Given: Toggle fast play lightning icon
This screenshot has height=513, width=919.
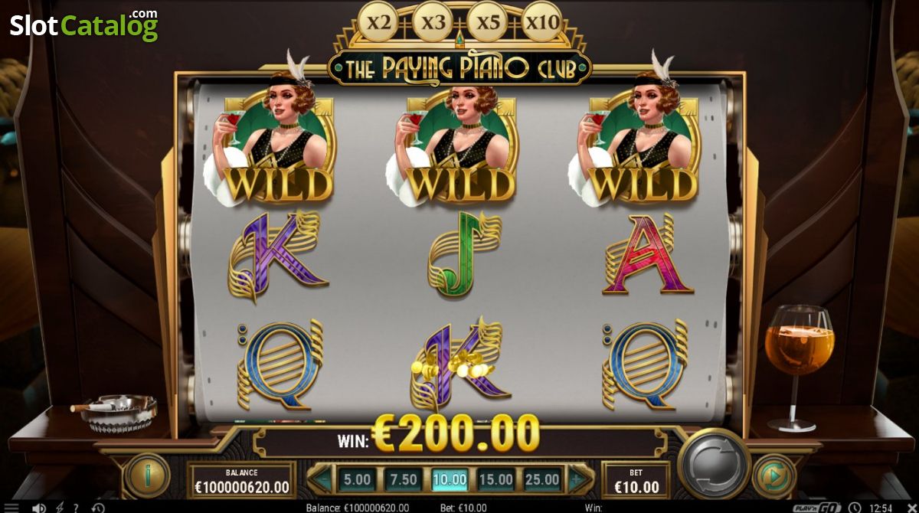Looking at the screenshot, I should tap(59, 507).
